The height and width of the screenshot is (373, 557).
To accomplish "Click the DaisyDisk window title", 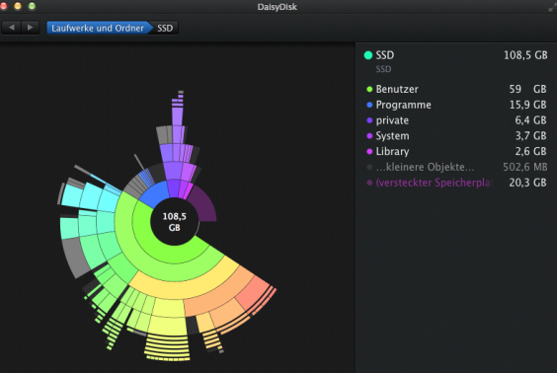I will pos(278,7).
